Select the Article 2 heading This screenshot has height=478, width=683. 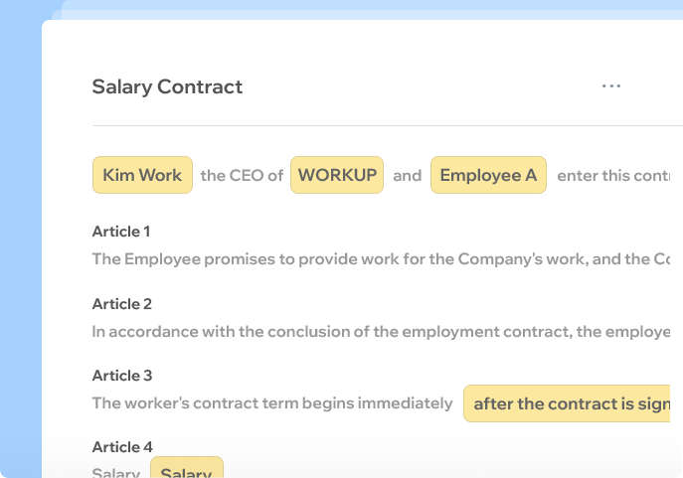point(122,304)
